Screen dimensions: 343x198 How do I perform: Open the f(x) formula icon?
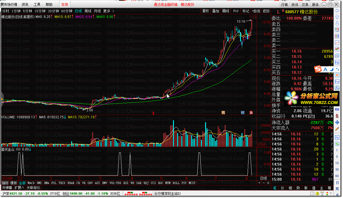(337, 88)
